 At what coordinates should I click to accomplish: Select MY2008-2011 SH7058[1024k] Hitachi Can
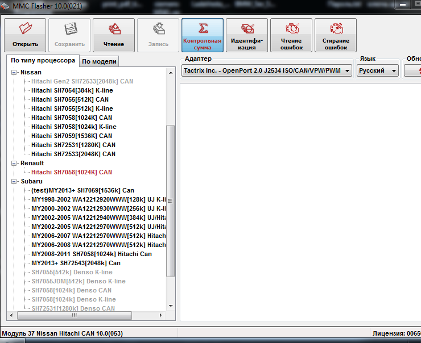[x=92, y=254]
